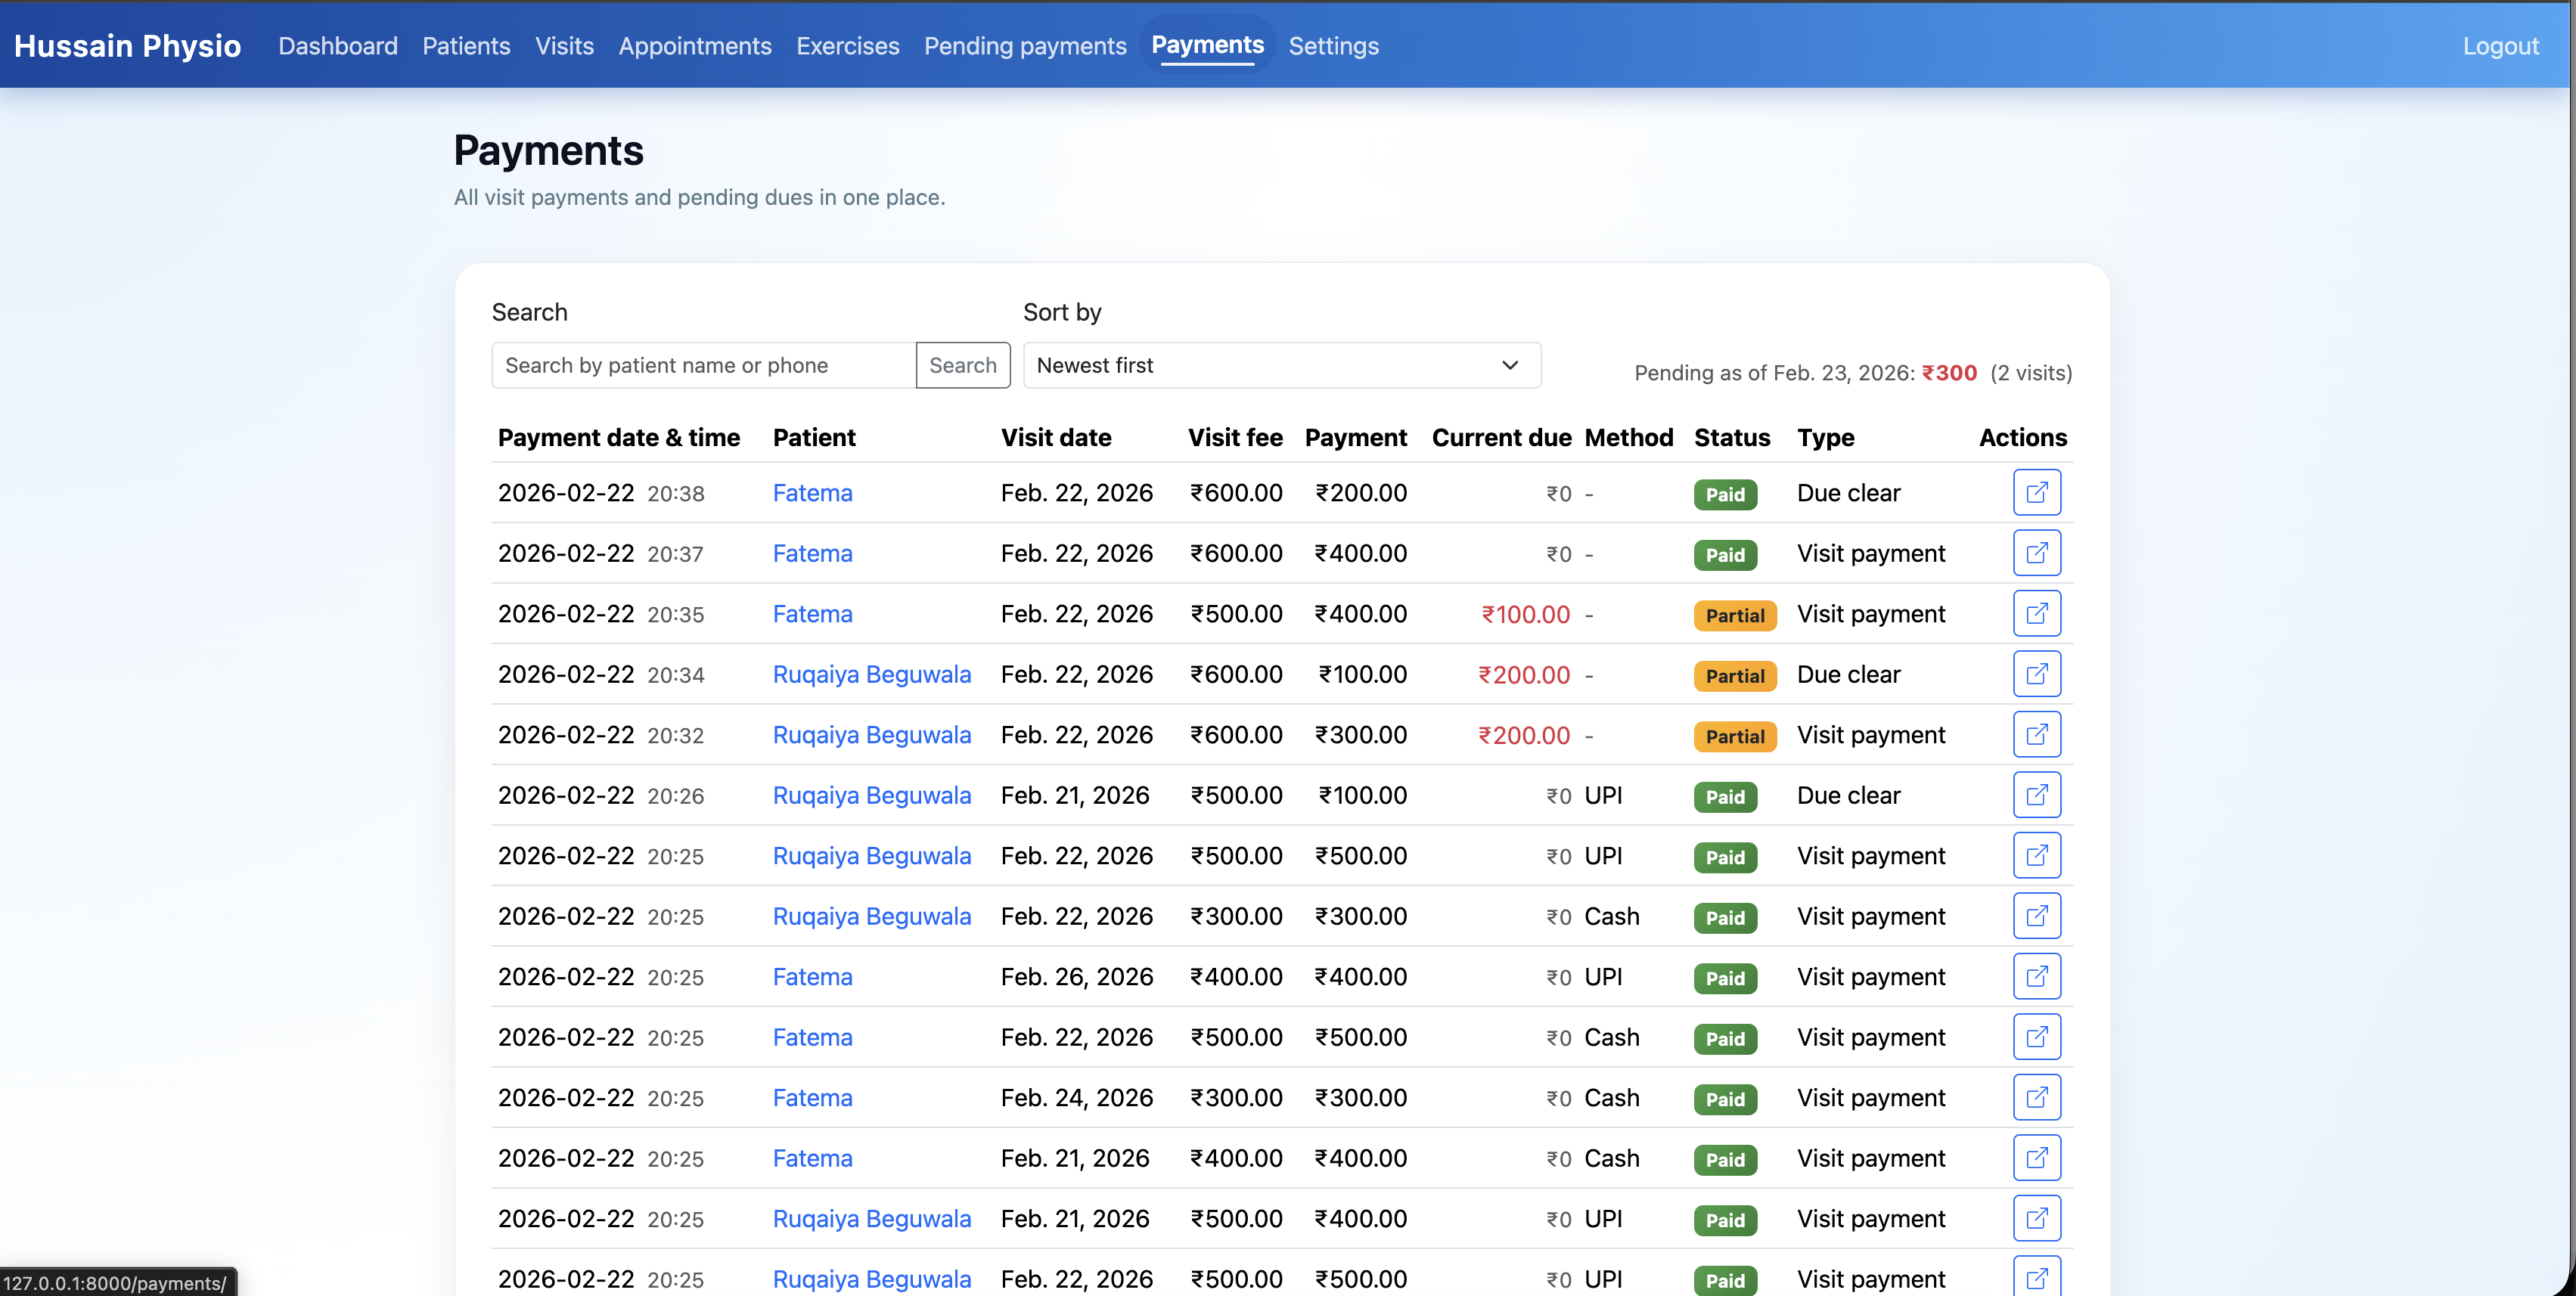
Task: Click Hussain Physio brand logo
Action: point(127,46)
